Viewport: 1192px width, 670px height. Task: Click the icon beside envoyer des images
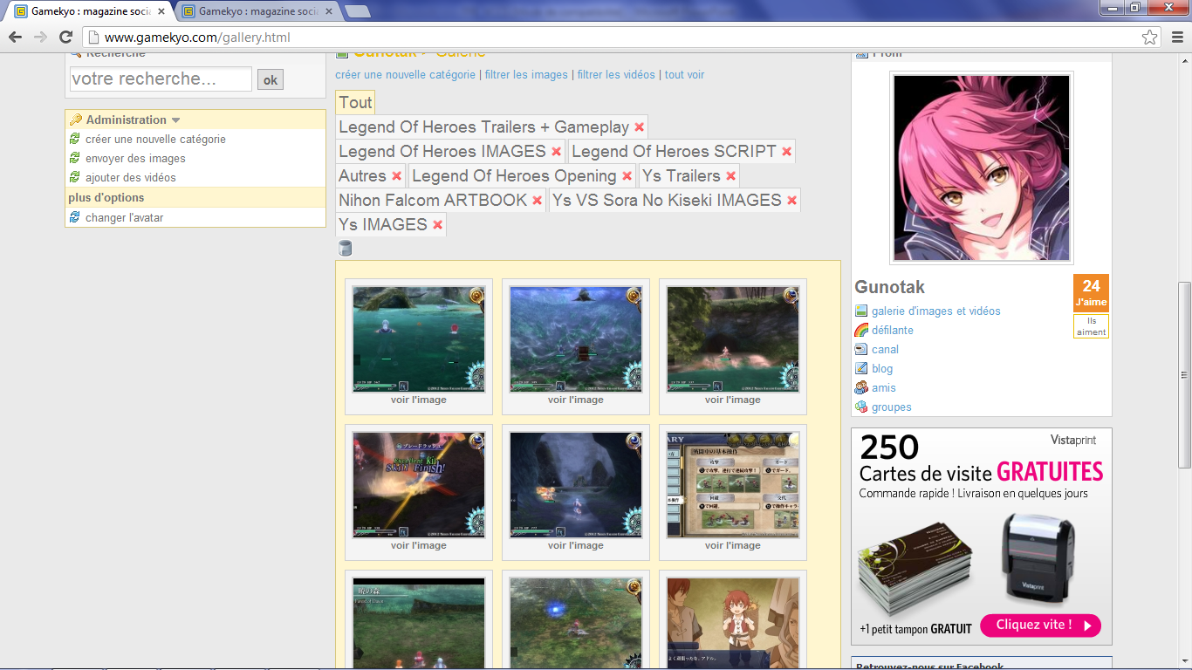pyautogui.click(x=75, y=158)
